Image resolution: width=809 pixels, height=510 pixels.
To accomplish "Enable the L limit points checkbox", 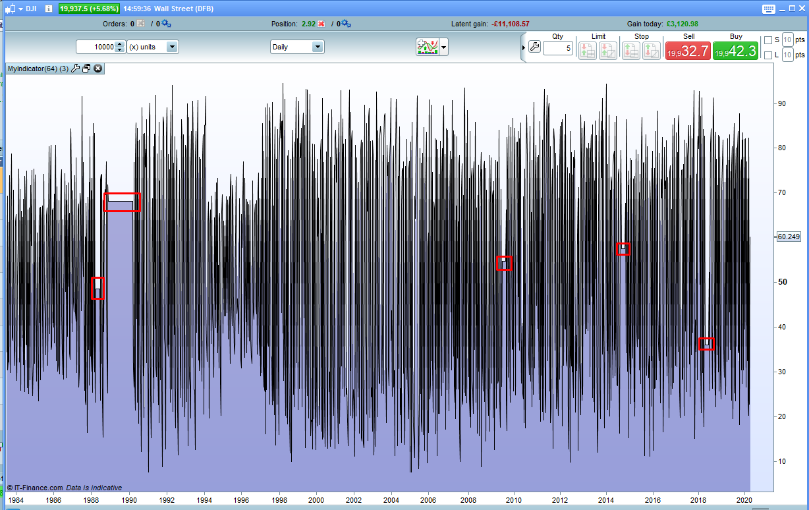I will tap(767, 55).
